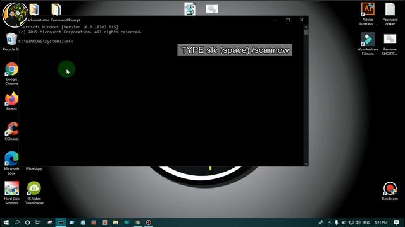Open the battery status tray icon
This screenshot has height=227, width=405.
click(344, 223)
